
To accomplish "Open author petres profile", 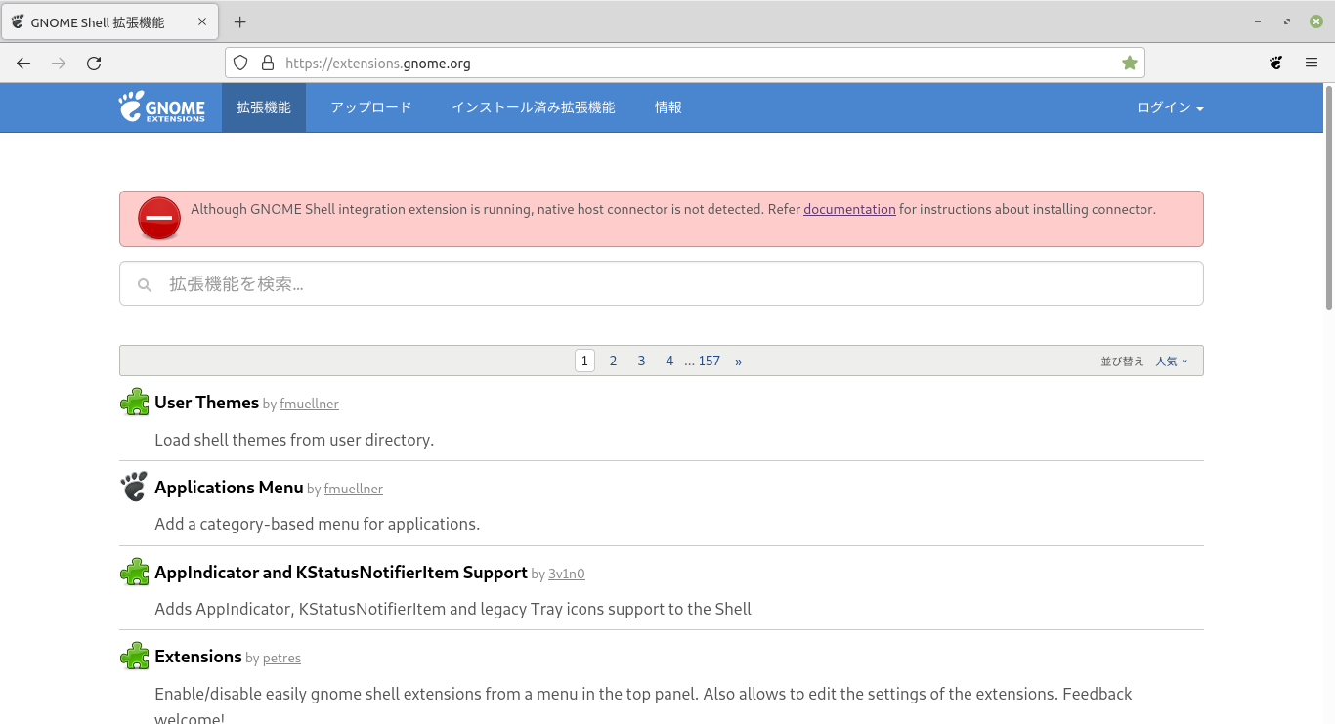I will pos(281,658).
